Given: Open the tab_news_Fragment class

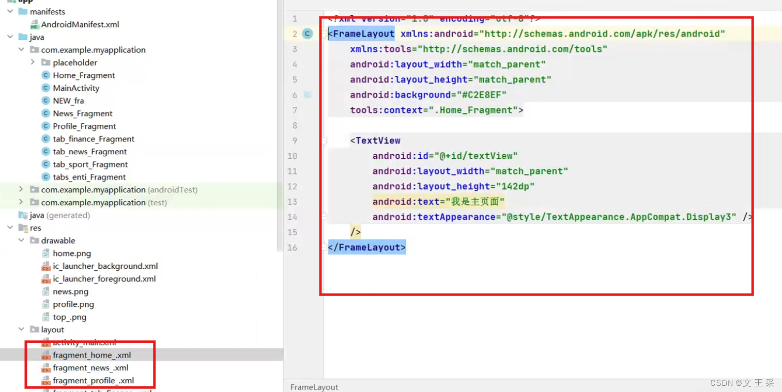Looking at the screenshot, I should tap(90, 152).
